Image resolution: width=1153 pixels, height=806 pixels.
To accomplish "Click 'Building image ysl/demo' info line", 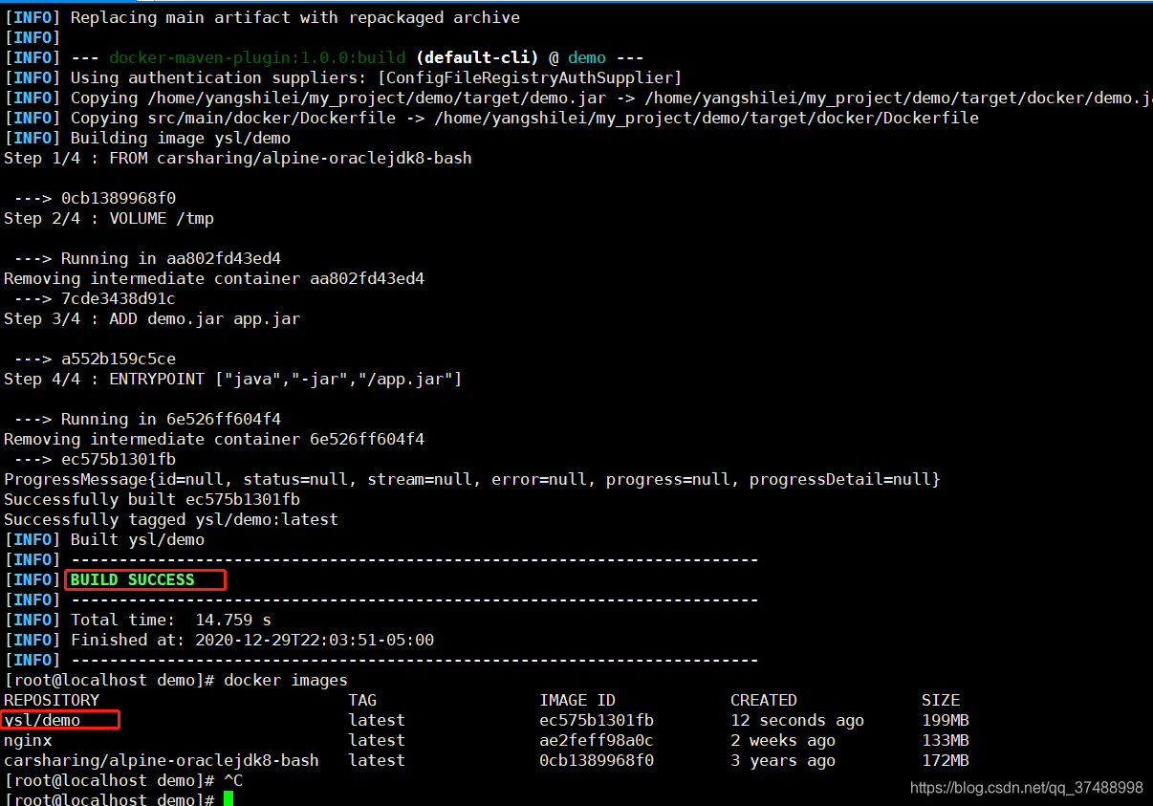I will (x=147, y=138).
